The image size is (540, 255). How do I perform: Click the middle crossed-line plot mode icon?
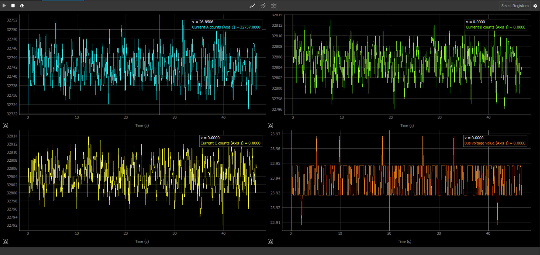(x=263, y=6)
